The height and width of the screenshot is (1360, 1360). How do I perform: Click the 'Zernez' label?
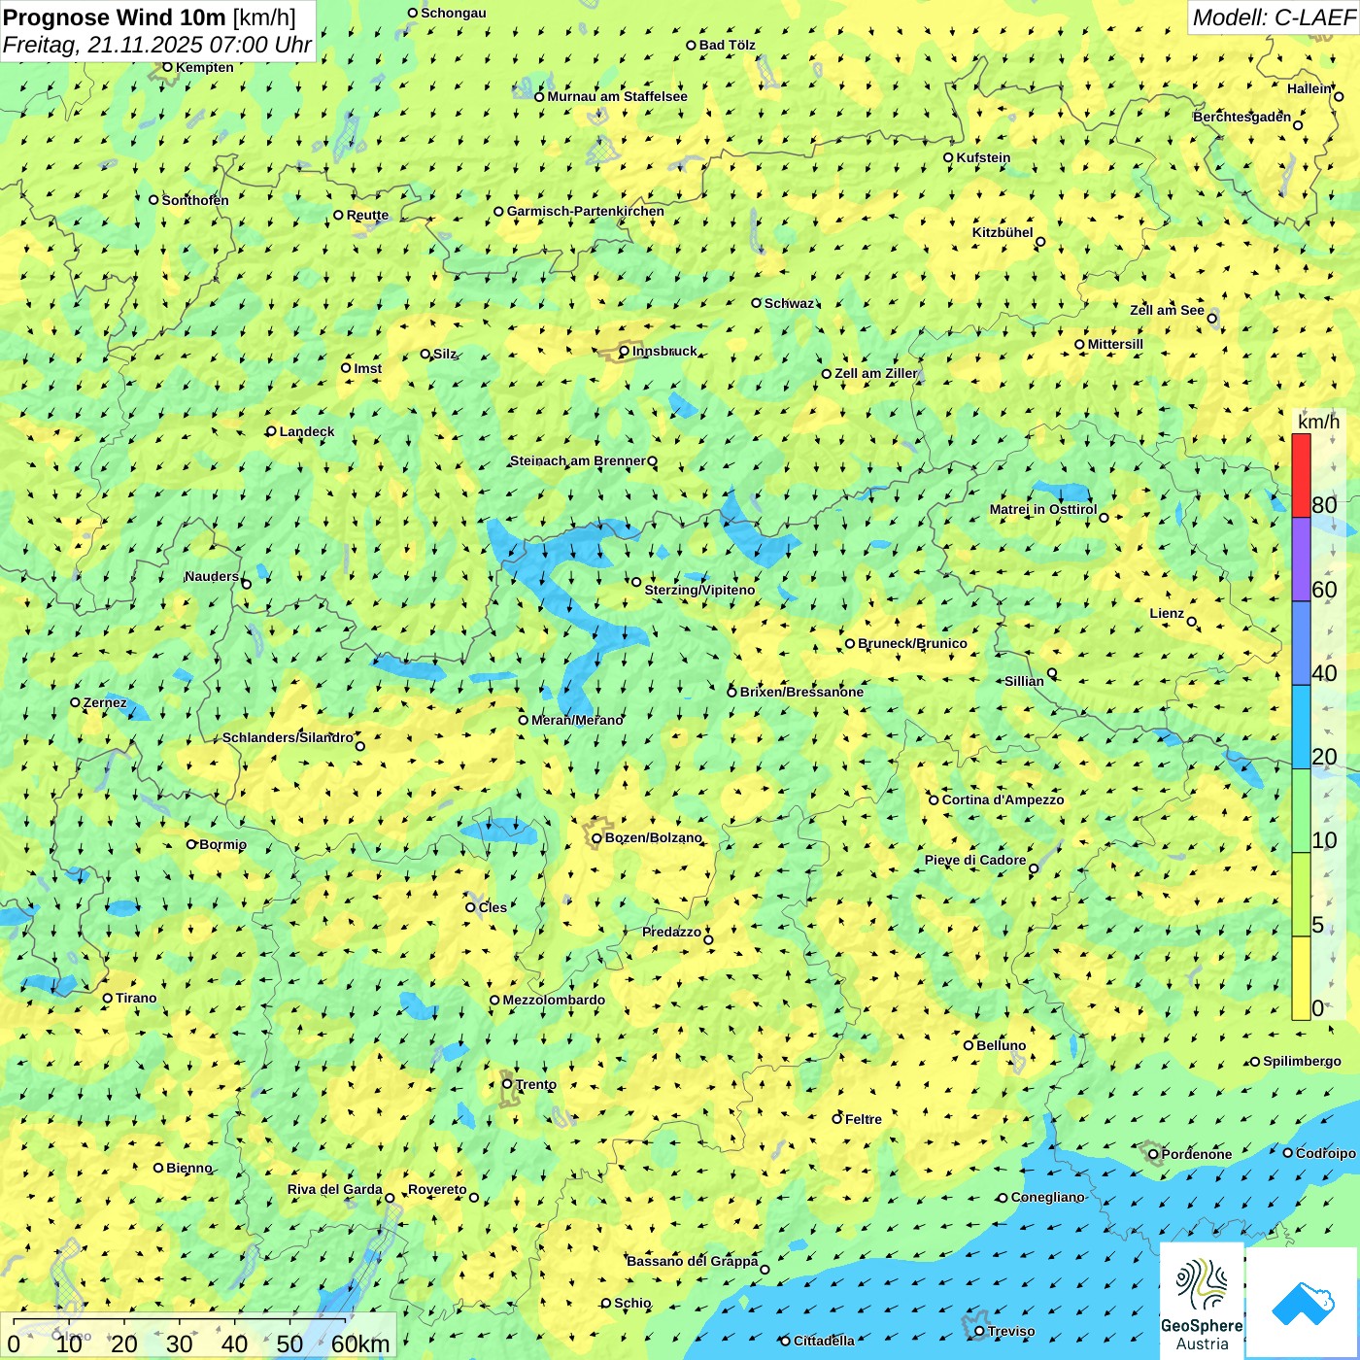click(x=105, y=702)
